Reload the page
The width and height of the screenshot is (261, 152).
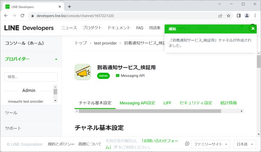click(x=22, y=16)
